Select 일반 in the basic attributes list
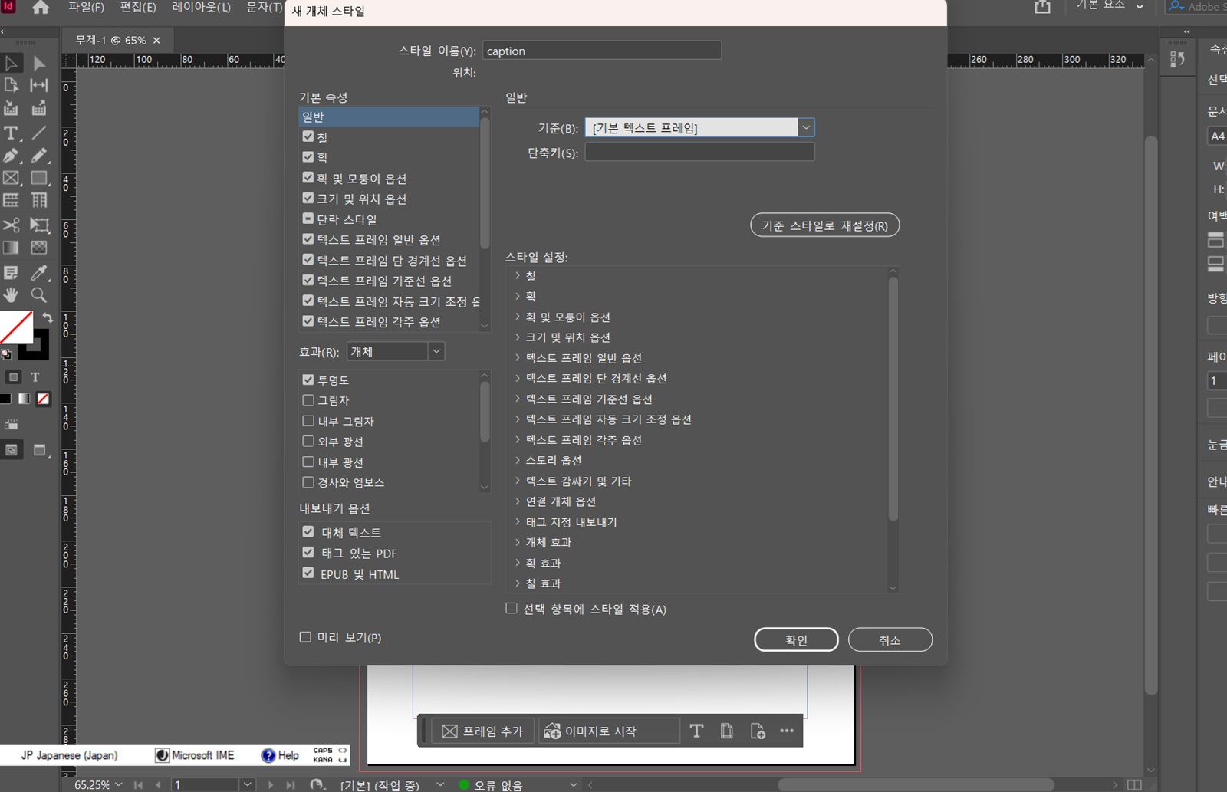The height and width of the screenshot is (792, 1227). pos(388,117)
